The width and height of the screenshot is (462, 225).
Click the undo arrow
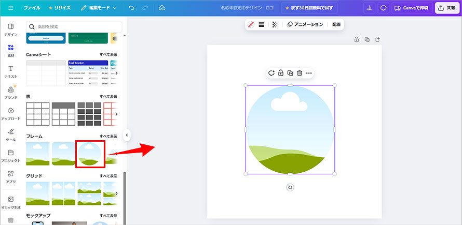pos(132,8)
